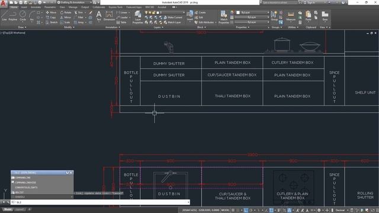The image size is (379, 213).
Task: Click the Match Layer tool
Action: (172, 22)
